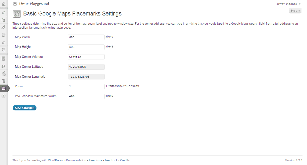Focus the Map Width input field

pyautogui.click(x=86, y=37)
